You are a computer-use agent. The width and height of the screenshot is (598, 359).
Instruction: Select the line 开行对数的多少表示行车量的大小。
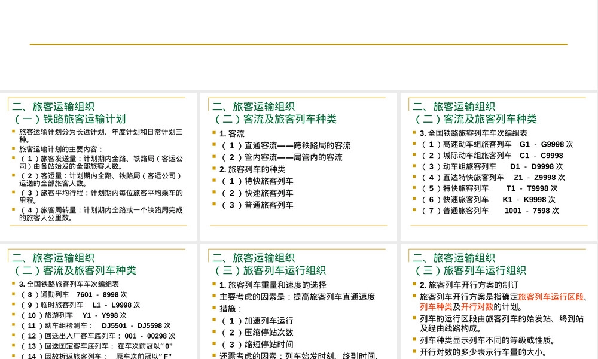point(484,352)
